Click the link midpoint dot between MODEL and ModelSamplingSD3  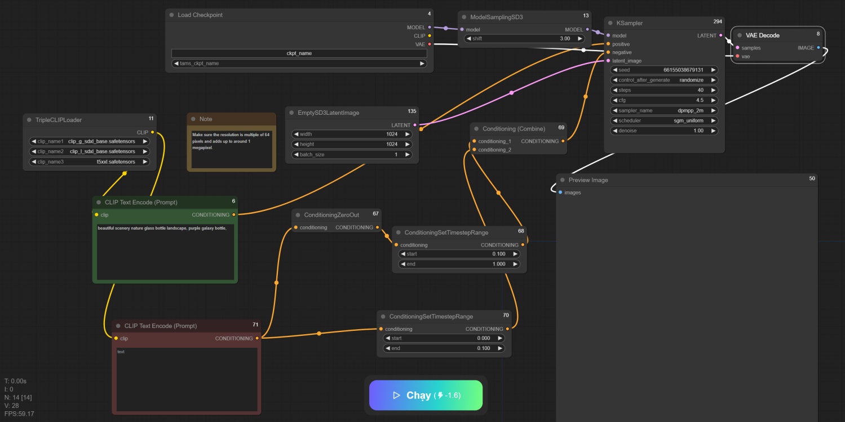(446, 28)
